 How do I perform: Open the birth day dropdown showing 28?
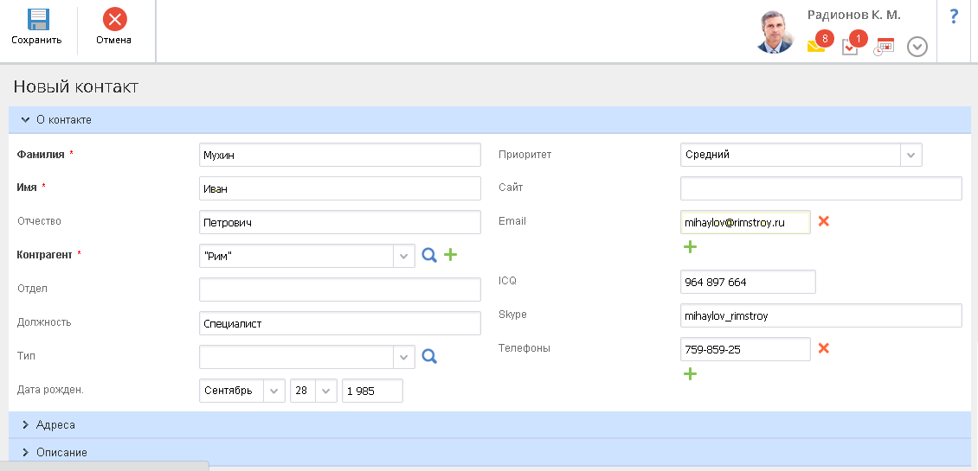click(326, 391)
